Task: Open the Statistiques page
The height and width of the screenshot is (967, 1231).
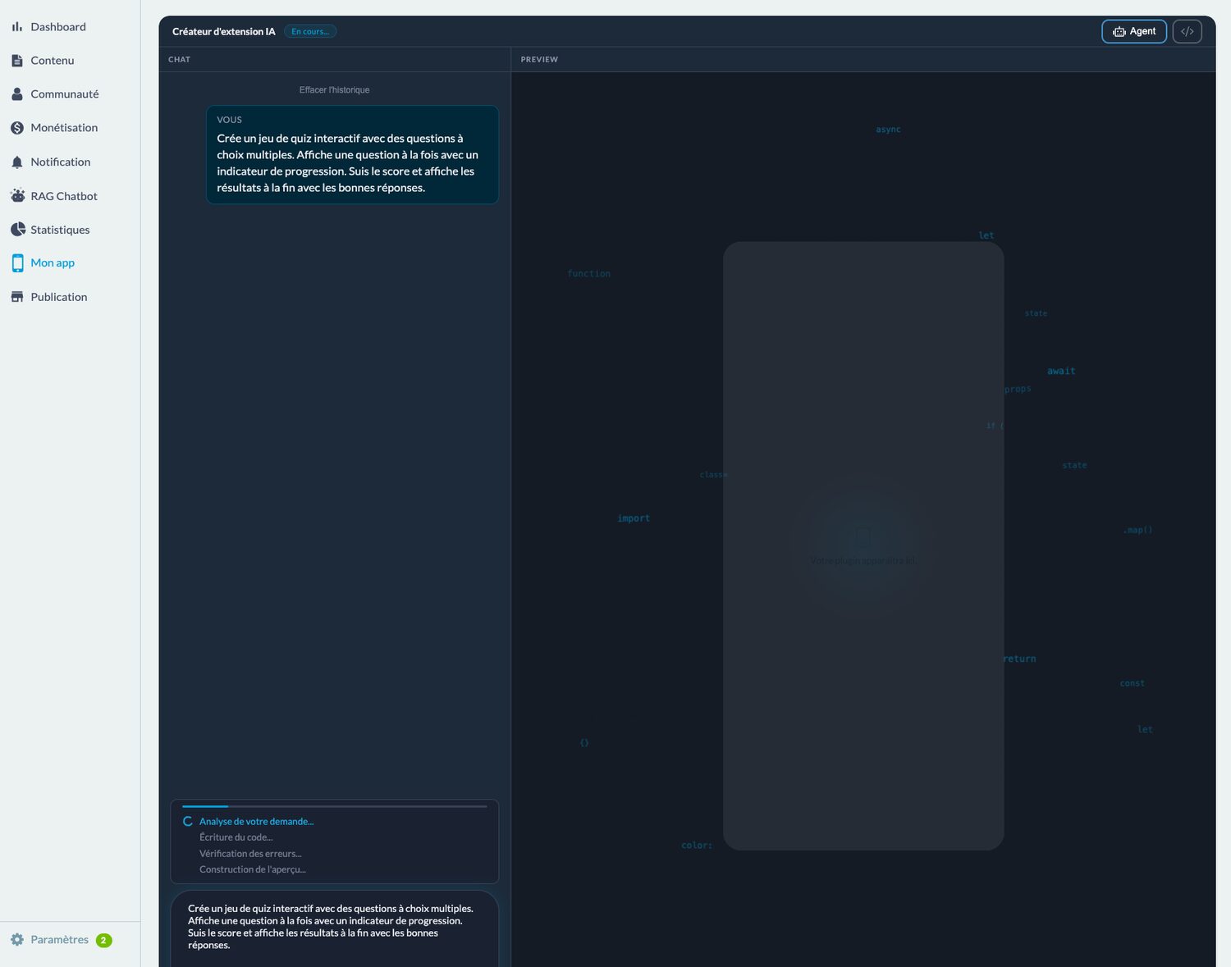Action: pos(60,230)
